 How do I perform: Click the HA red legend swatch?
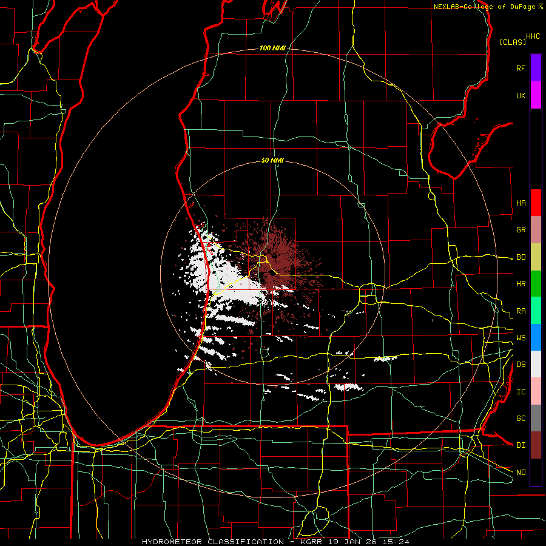[x=536, y=203]
